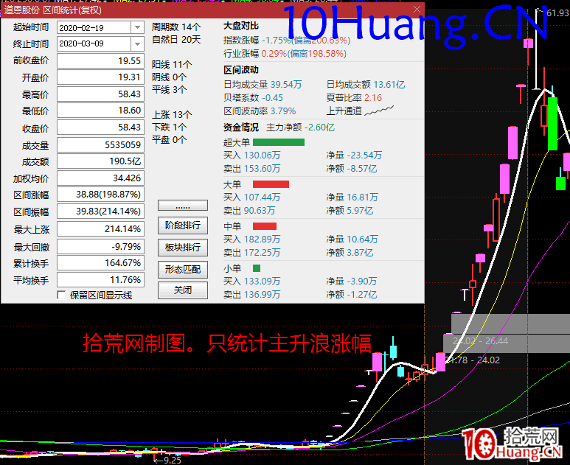Click the 上涨 13个 text
This screenshot has height=465, width=570.
coord(172,115)
